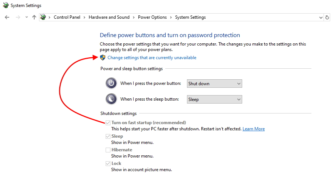Go up one level with Up arrow
This screenshot has height=177, width=332.
(x=34, y=17)
